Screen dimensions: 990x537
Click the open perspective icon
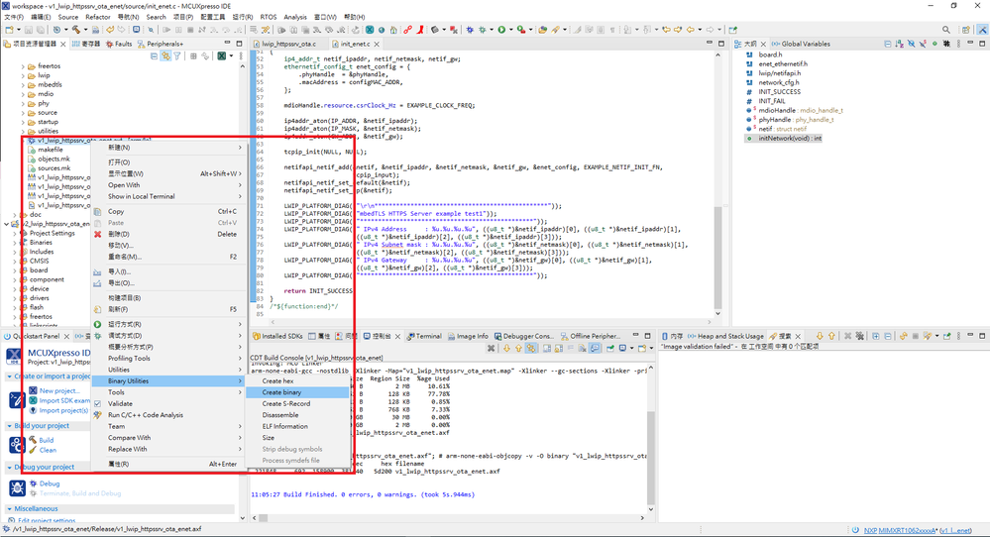[966, 30]
